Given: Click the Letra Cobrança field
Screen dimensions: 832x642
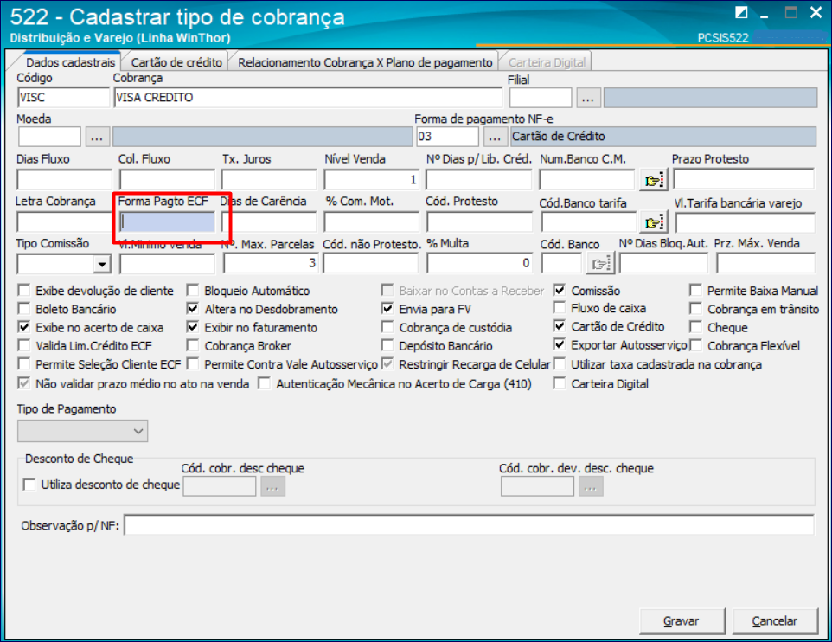Looking at the screenshot, I should click(64, 222).
